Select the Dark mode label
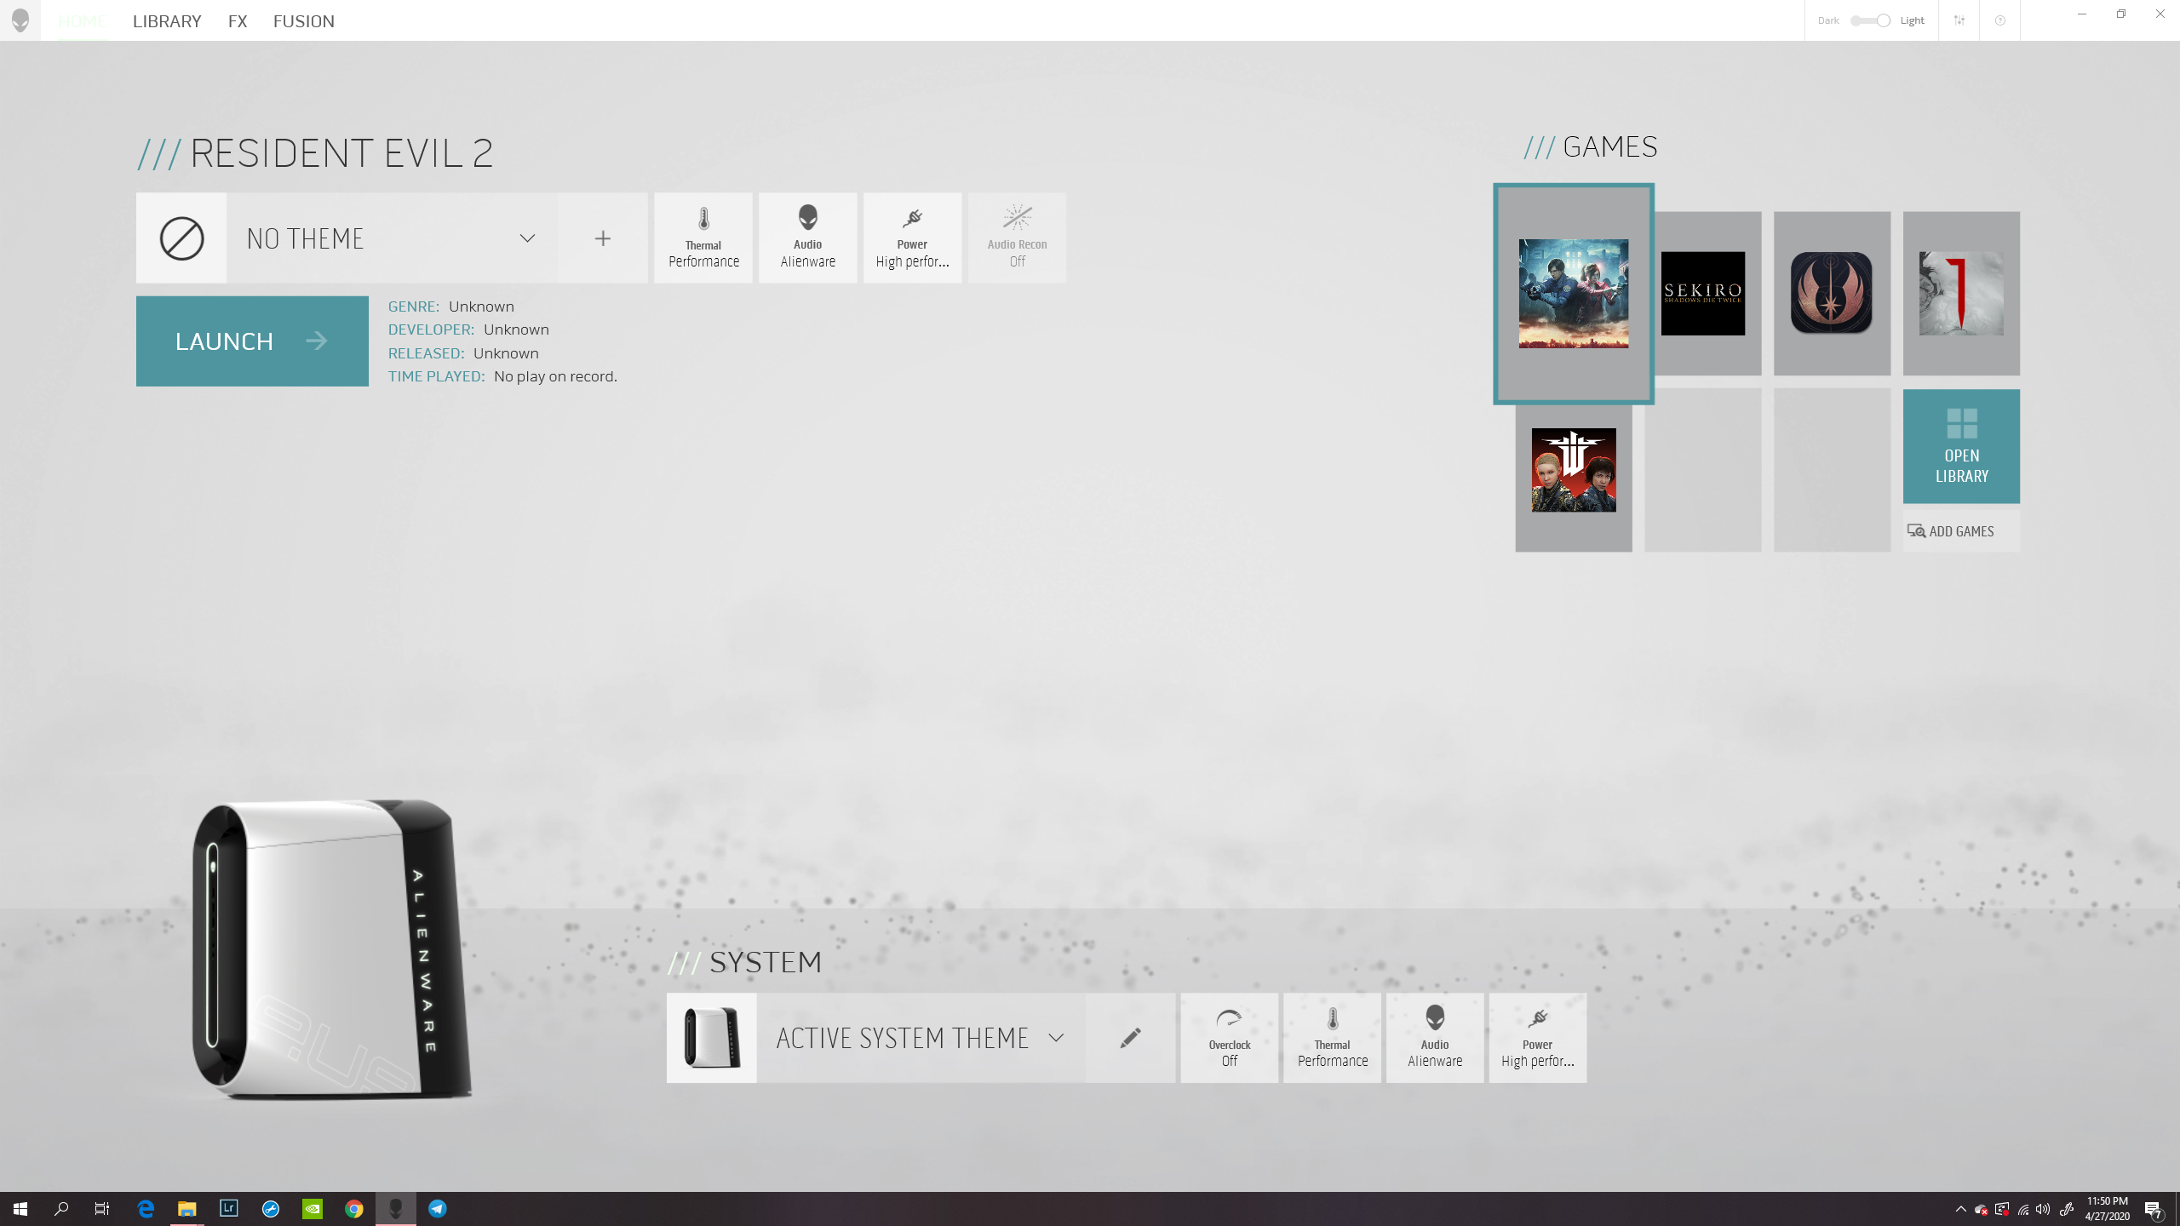2180x1226 pixels. tap(1828, 20)
